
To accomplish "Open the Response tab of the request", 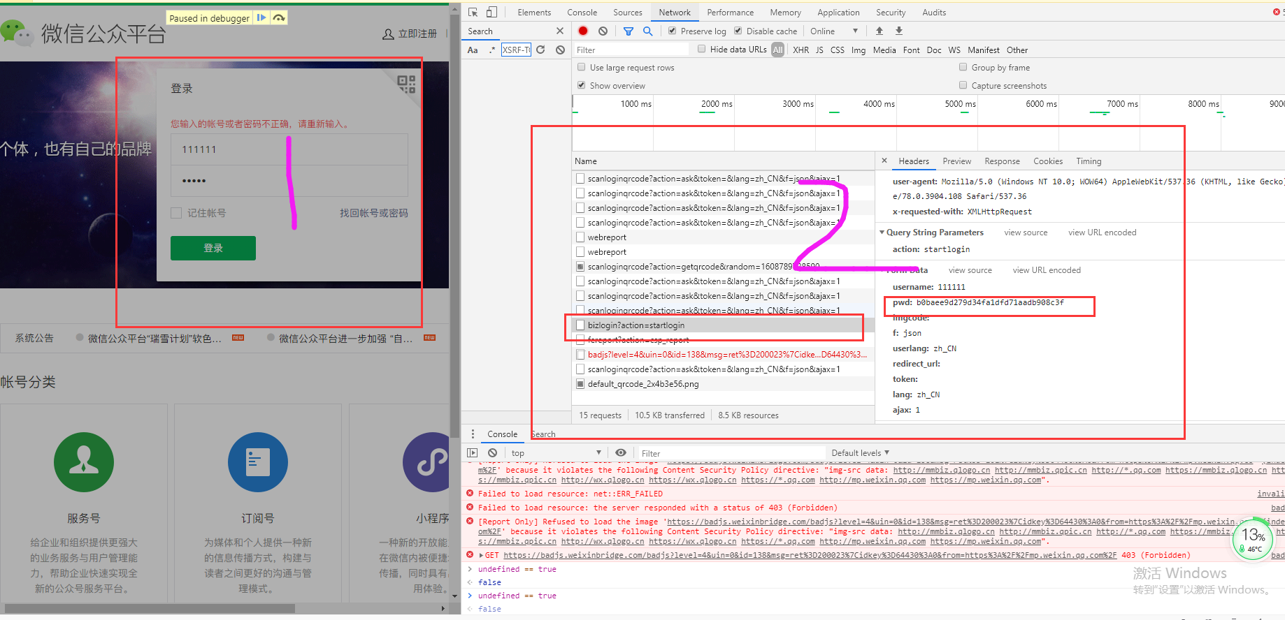I will coord(1002,161).
